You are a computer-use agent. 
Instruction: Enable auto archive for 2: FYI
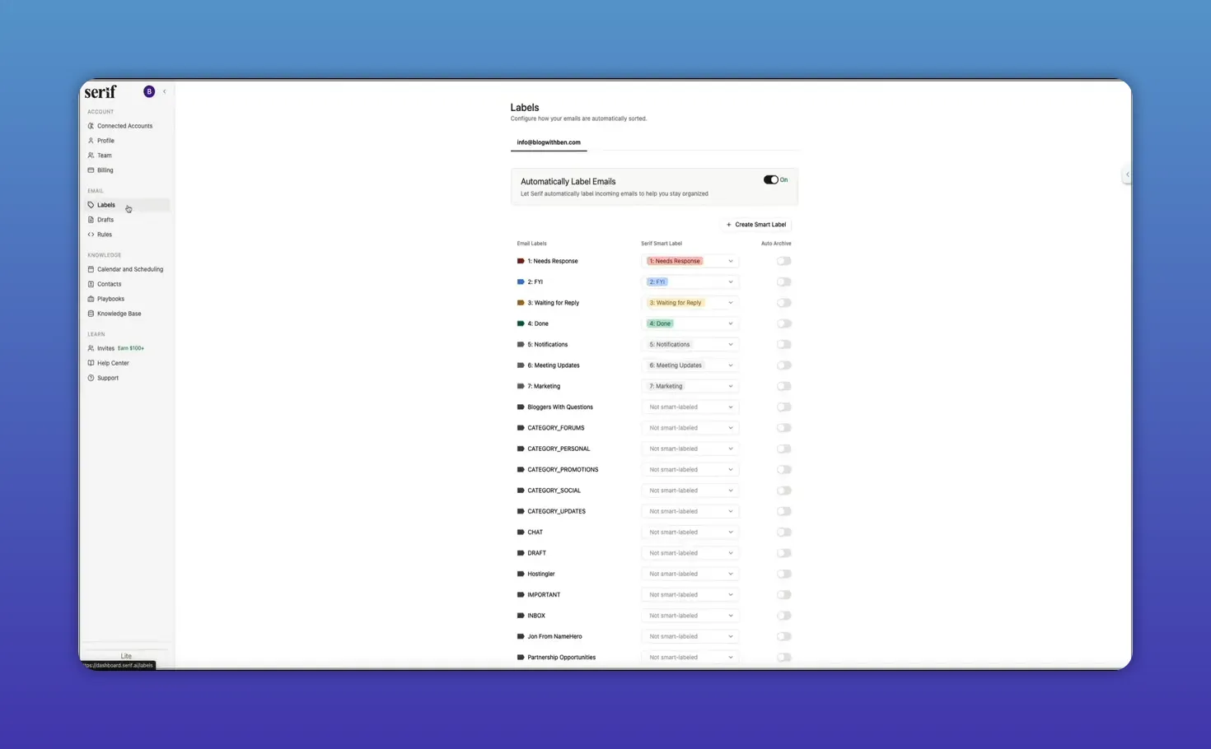click(x=783, y=281)
